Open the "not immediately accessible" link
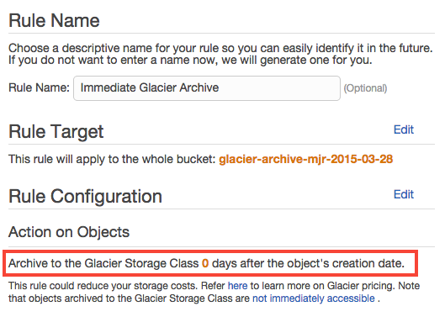The width and height of the screenshot is (445, 317). click(x=314, y=299)
